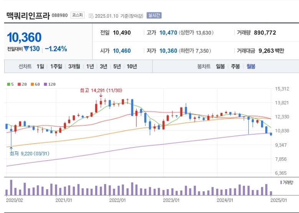Select the 1주일 line chart period
Image resolution: width=299 pixels, height=213 pixels.
click(x=56, y=67)
